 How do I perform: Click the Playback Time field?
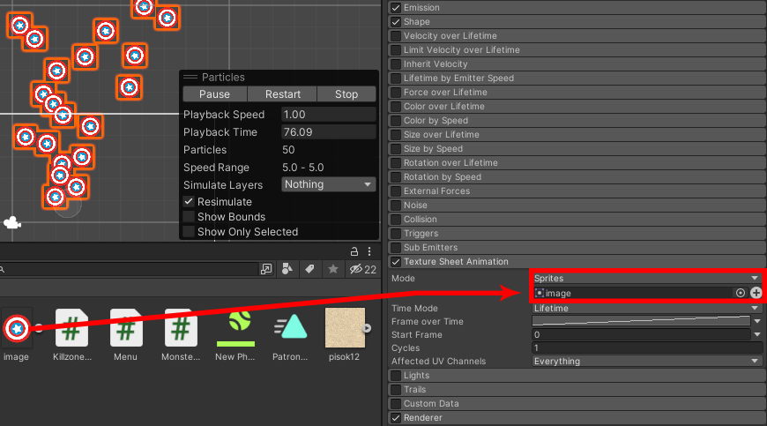[329, 132]
